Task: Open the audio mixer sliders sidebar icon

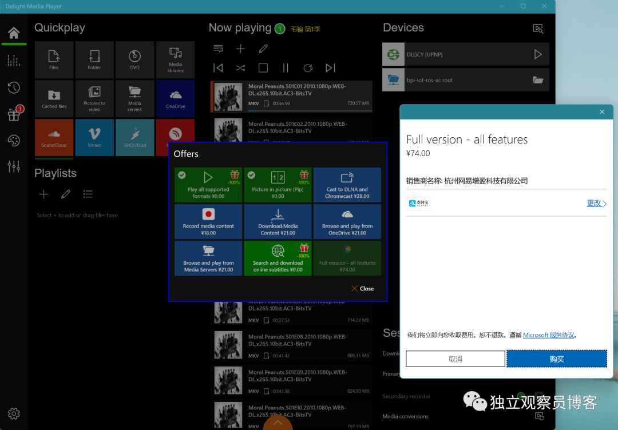Action: tap(14, 166)
